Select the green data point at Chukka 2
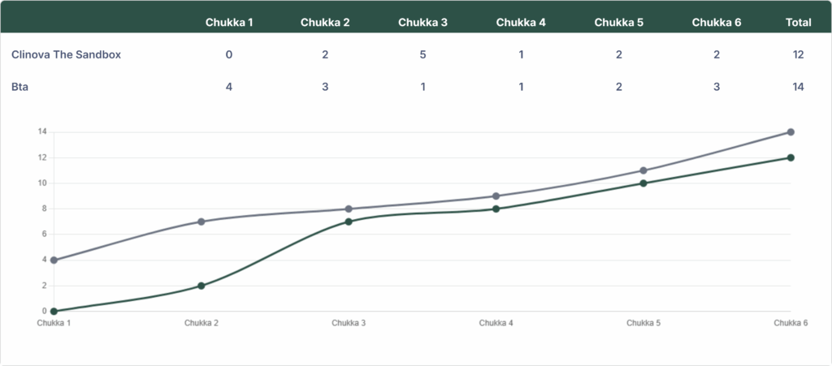This screenshot has height=366, width=832. tap(201, 286)
